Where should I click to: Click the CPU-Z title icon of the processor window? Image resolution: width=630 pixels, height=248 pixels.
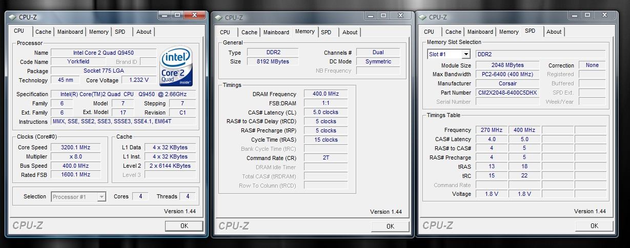pos(12,17)
